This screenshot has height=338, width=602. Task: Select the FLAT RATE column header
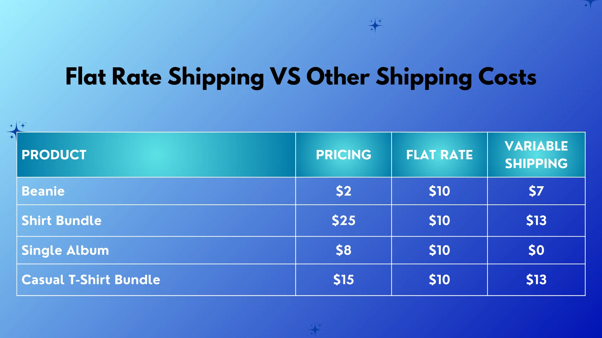[439, 155]
